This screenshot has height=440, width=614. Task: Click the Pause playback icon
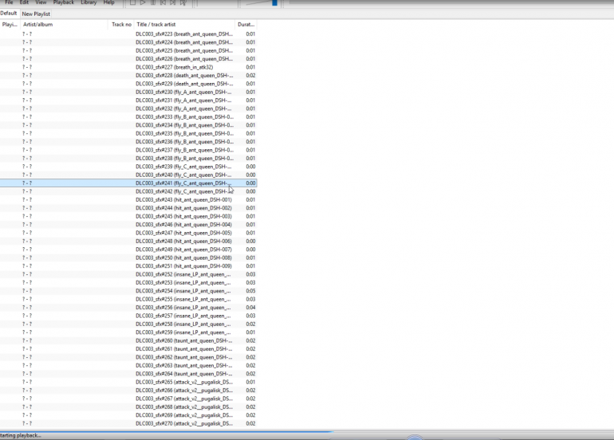click(x=152, y=3)
